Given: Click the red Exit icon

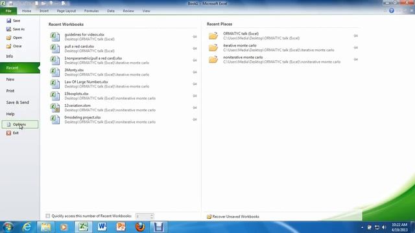Looking at the screenshot, I should point(8,133).
